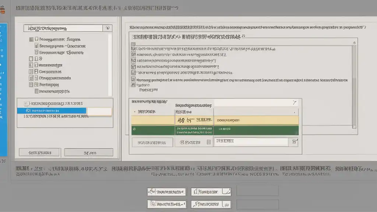377x212 pixels.
Task: Check the last checkbox in the right panel checklist
Action: 133,85
